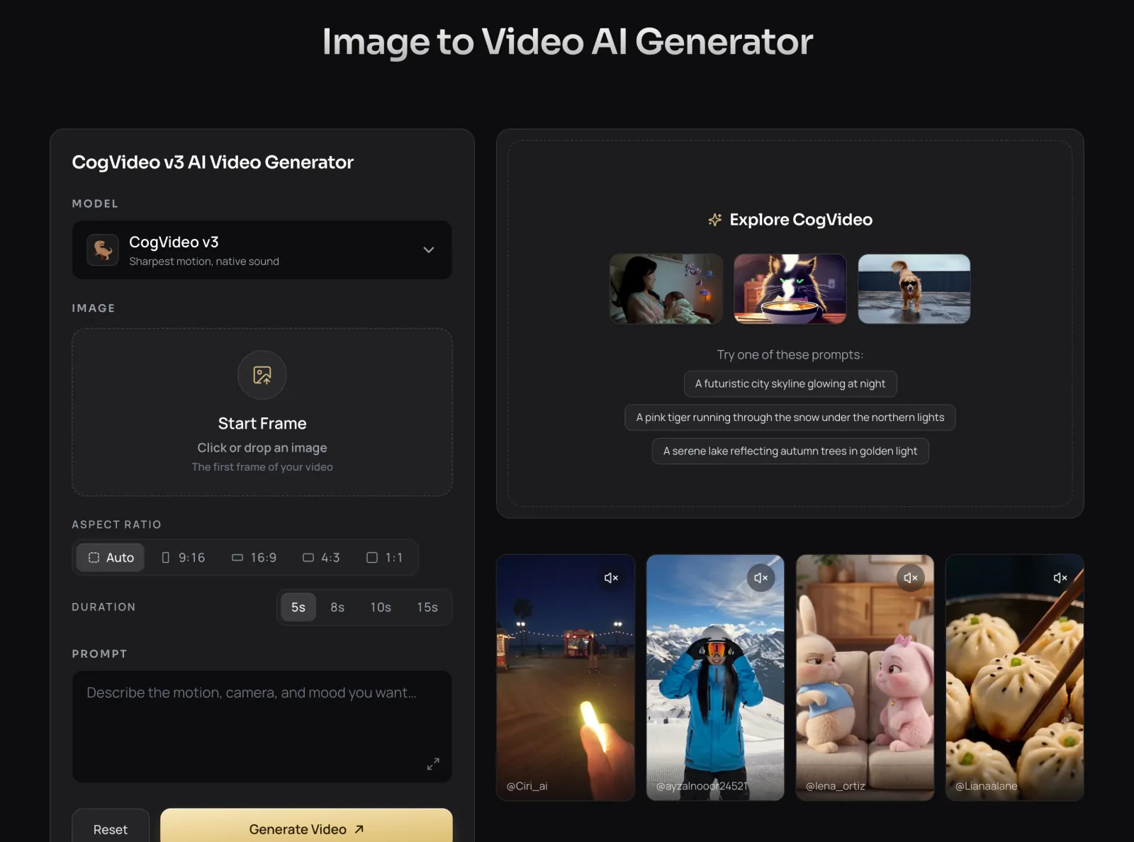
Task: Set duration to 15s
Action: pos(427,607)
